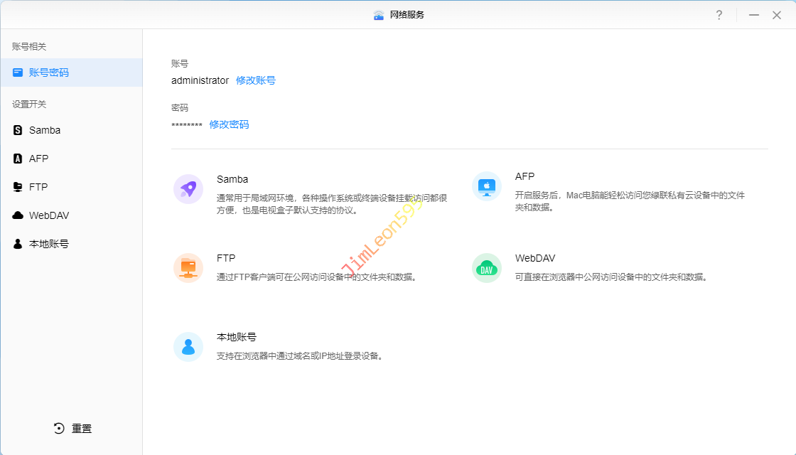Click the 修改密码 link
Screen dimensions: 796x455
tap(229, 124)
